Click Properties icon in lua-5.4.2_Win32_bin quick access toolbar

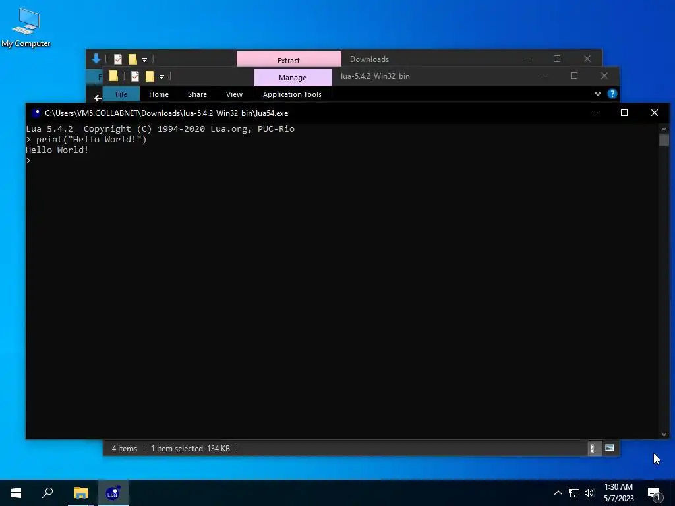click(135, 76)
